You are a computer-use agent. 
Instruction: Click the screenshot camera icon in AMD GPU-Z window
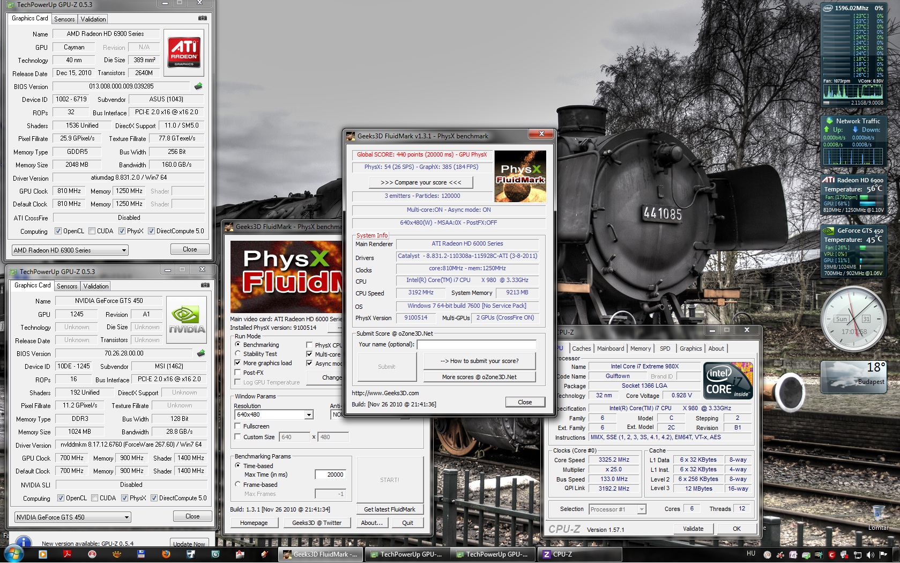click(202, 18)
